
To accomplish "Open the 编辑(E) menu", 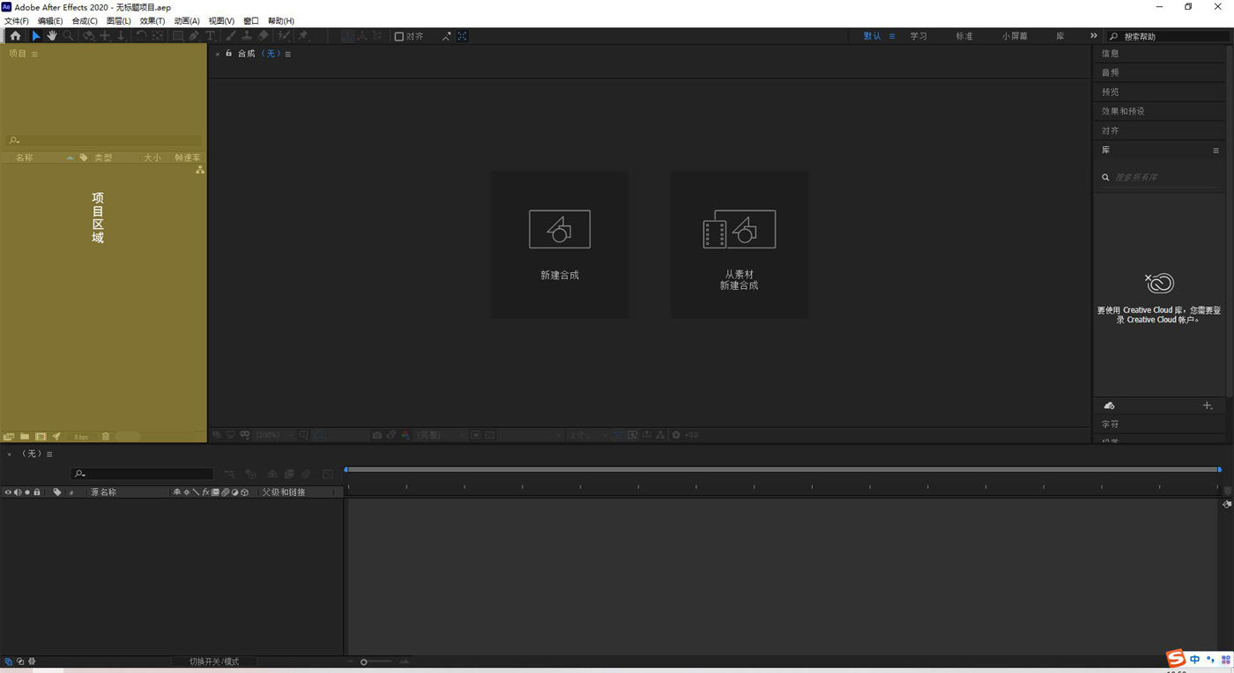I will pyautogui.click(x=50, y=21).
